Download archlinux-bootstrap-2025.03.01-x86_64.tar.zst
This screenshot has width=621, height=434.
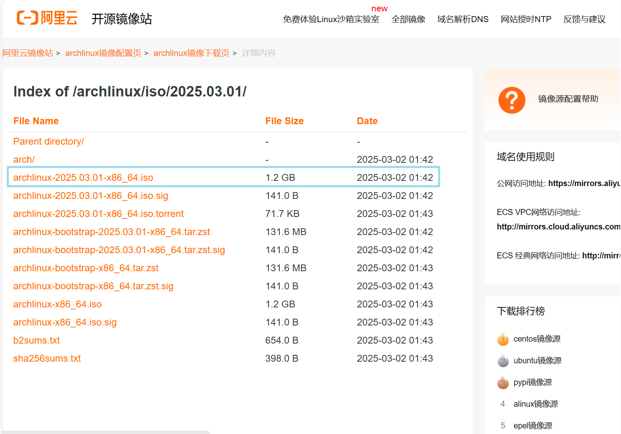coord(112,232)
